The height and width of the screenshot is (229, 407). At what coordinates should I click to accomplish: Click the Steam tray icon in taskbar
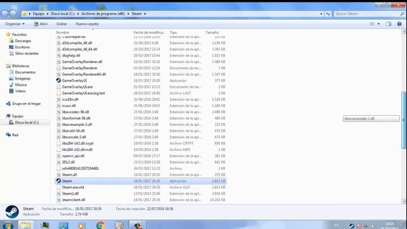(352, 226)
